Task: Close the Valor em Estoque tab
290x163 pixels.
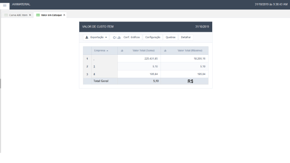Action: [x=64, y=15]
